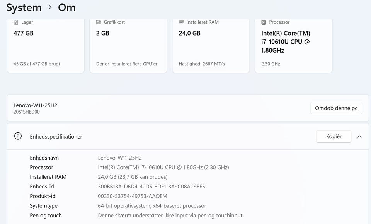This screenshot has height=224, width=371.
Task: Click the Produkt-id value 00330-53754-49753-AAOEM
Action: [x=133, y=196]
